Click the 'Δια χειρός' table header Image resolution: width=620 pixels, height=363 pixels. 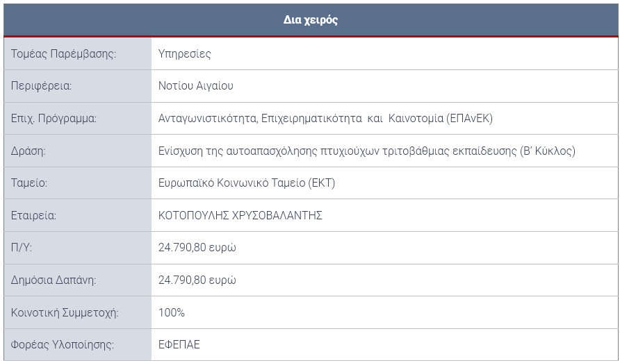pos(311,19)
